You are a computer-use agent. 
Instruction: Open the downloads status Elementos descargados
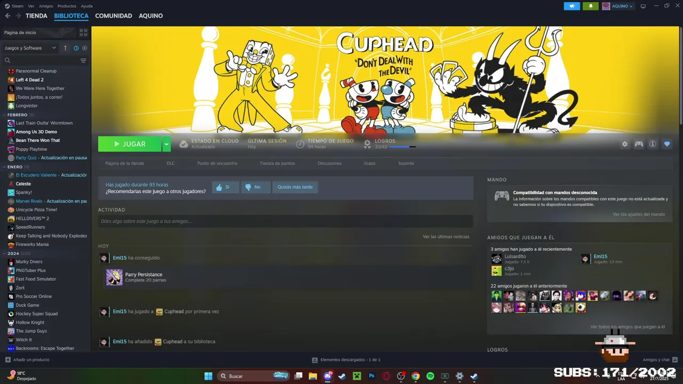point(346,360)
